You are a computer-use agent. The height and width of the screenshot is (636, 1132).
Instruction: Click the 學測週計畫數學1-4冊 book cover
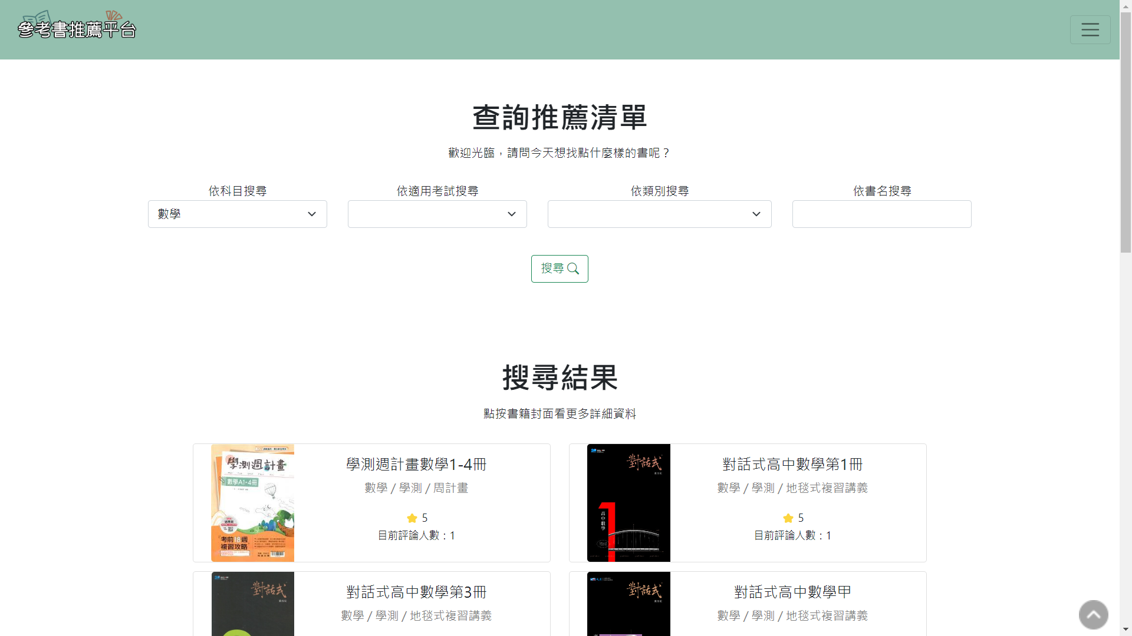pyautogui.click(x=252, y=502)
